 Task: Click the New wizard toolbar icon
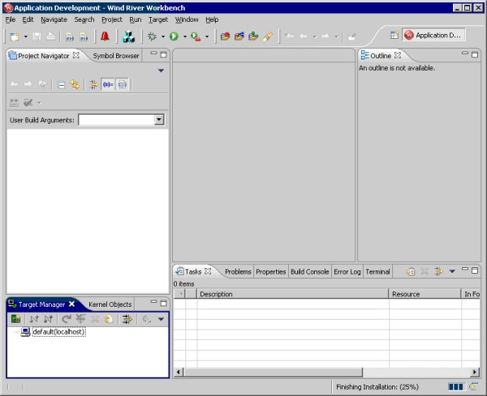[15, 36]
